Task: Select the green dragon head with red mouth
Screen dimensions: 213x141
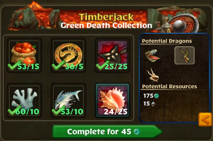Action: (x=152, y=55)
